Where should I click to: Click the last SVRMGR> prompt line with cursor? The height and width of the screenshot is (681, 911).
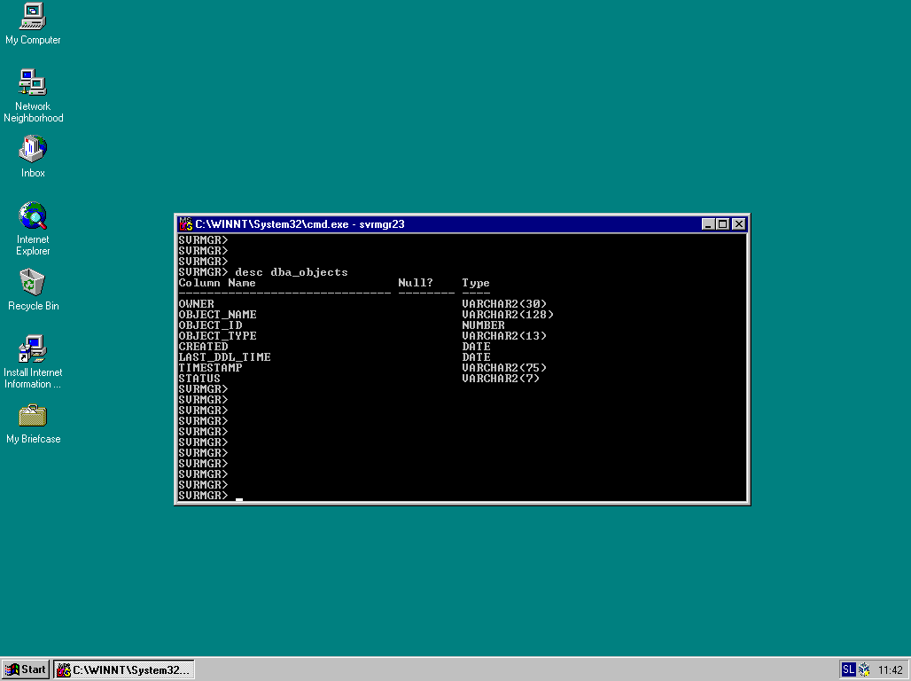click(204, 496)
